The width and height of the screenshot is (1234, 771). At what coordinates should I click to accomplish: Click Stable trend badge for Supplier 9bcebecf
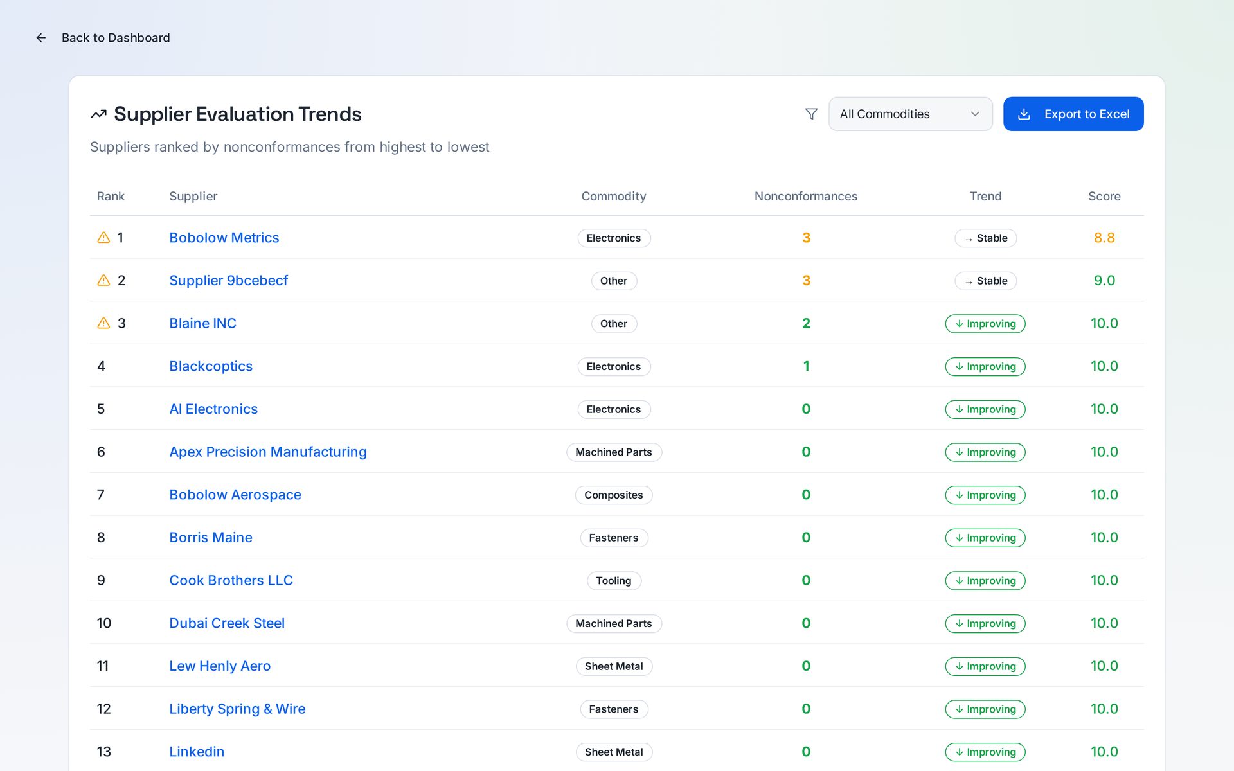pos(985,281)
